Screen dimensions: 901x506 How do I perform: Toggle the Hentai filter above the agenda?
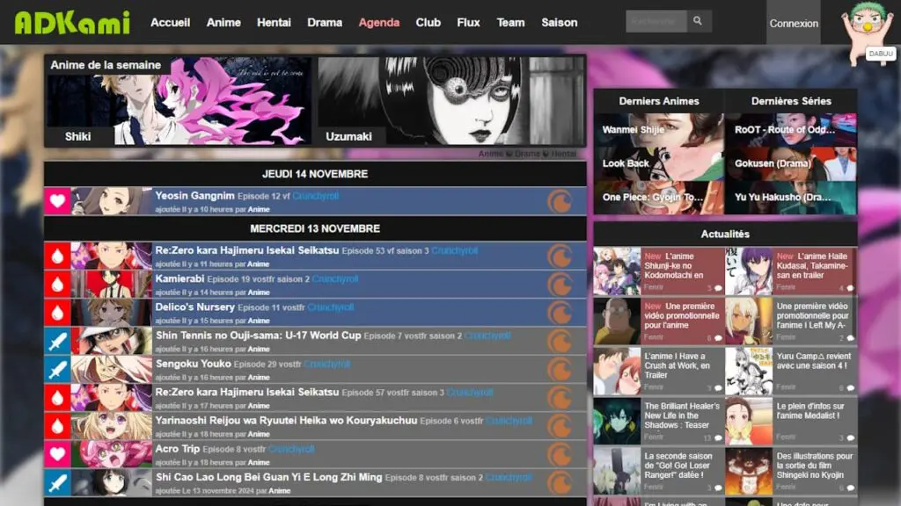click(x=563, y=154)
